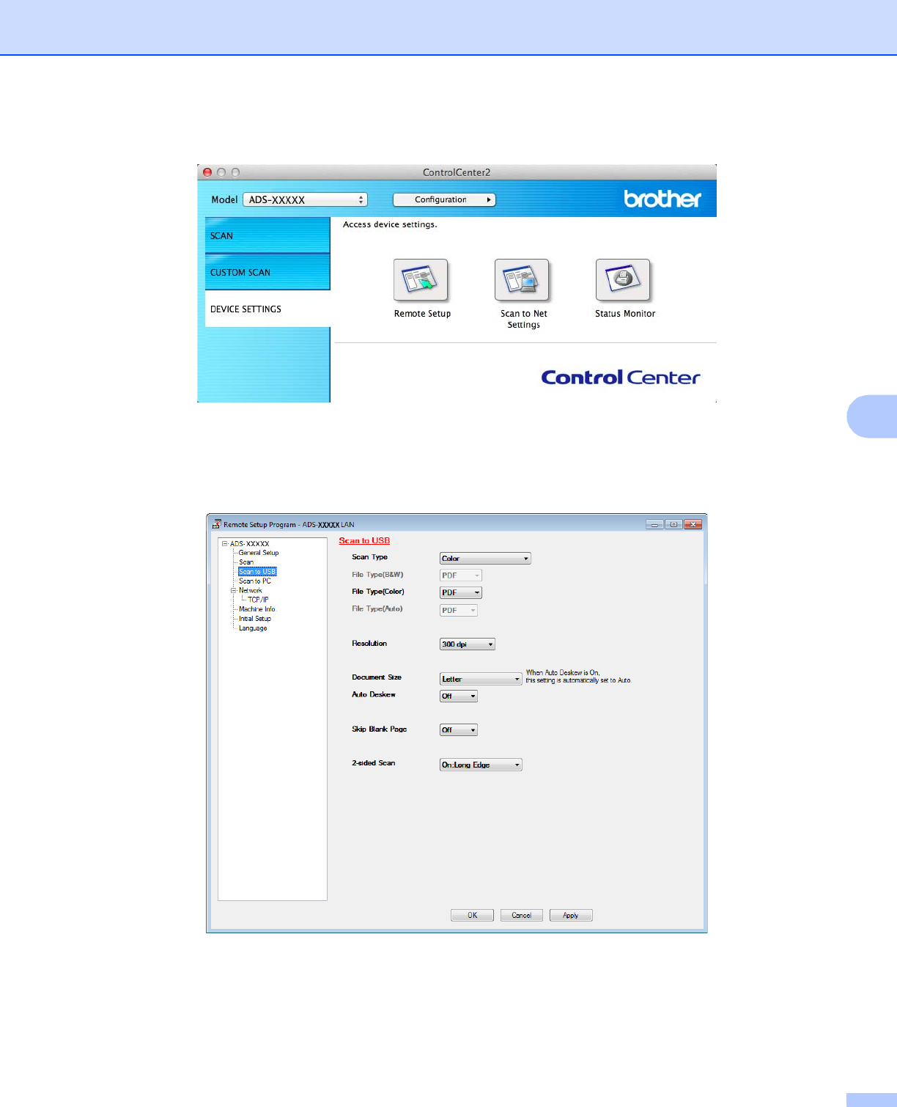Screen dimensions: 897x1107
Task: Open the Resolution 300 dpi dropdown
Action: (468, 644)
